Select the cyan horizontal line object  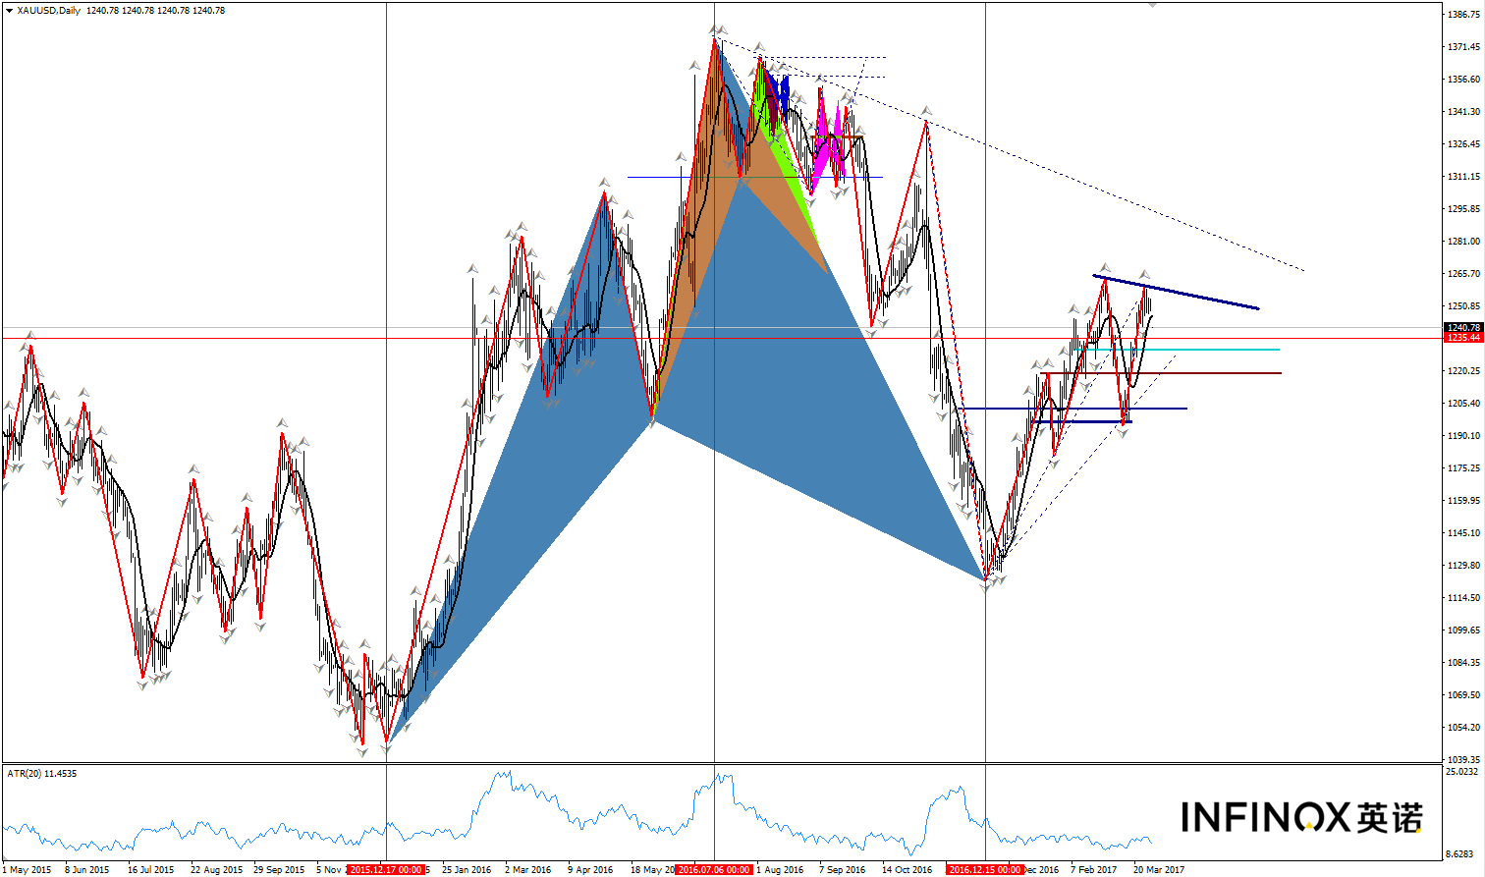pos(1179,350)
